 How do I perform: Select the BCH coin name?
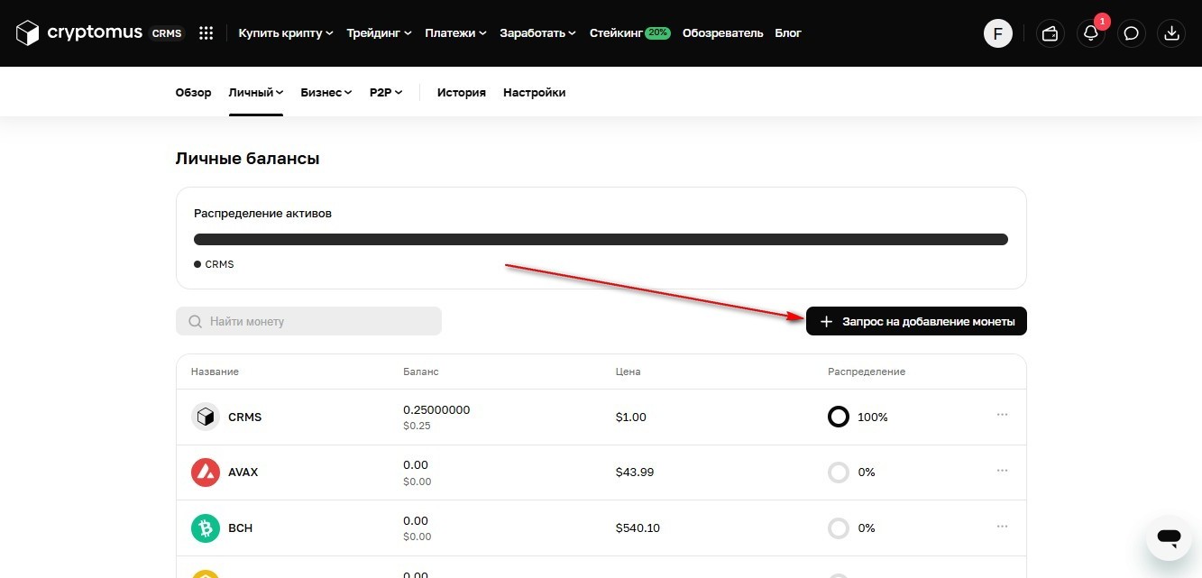pos(241,528)
